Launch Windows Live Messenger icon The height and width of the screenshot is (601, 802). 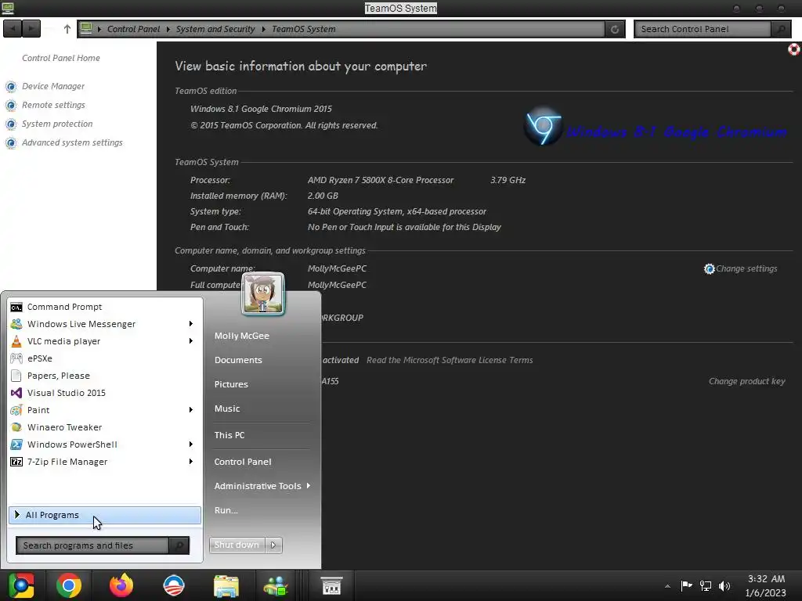[16, 324]
